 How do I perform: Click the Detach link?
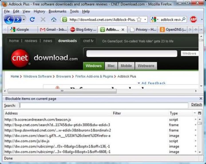[197, 105]
